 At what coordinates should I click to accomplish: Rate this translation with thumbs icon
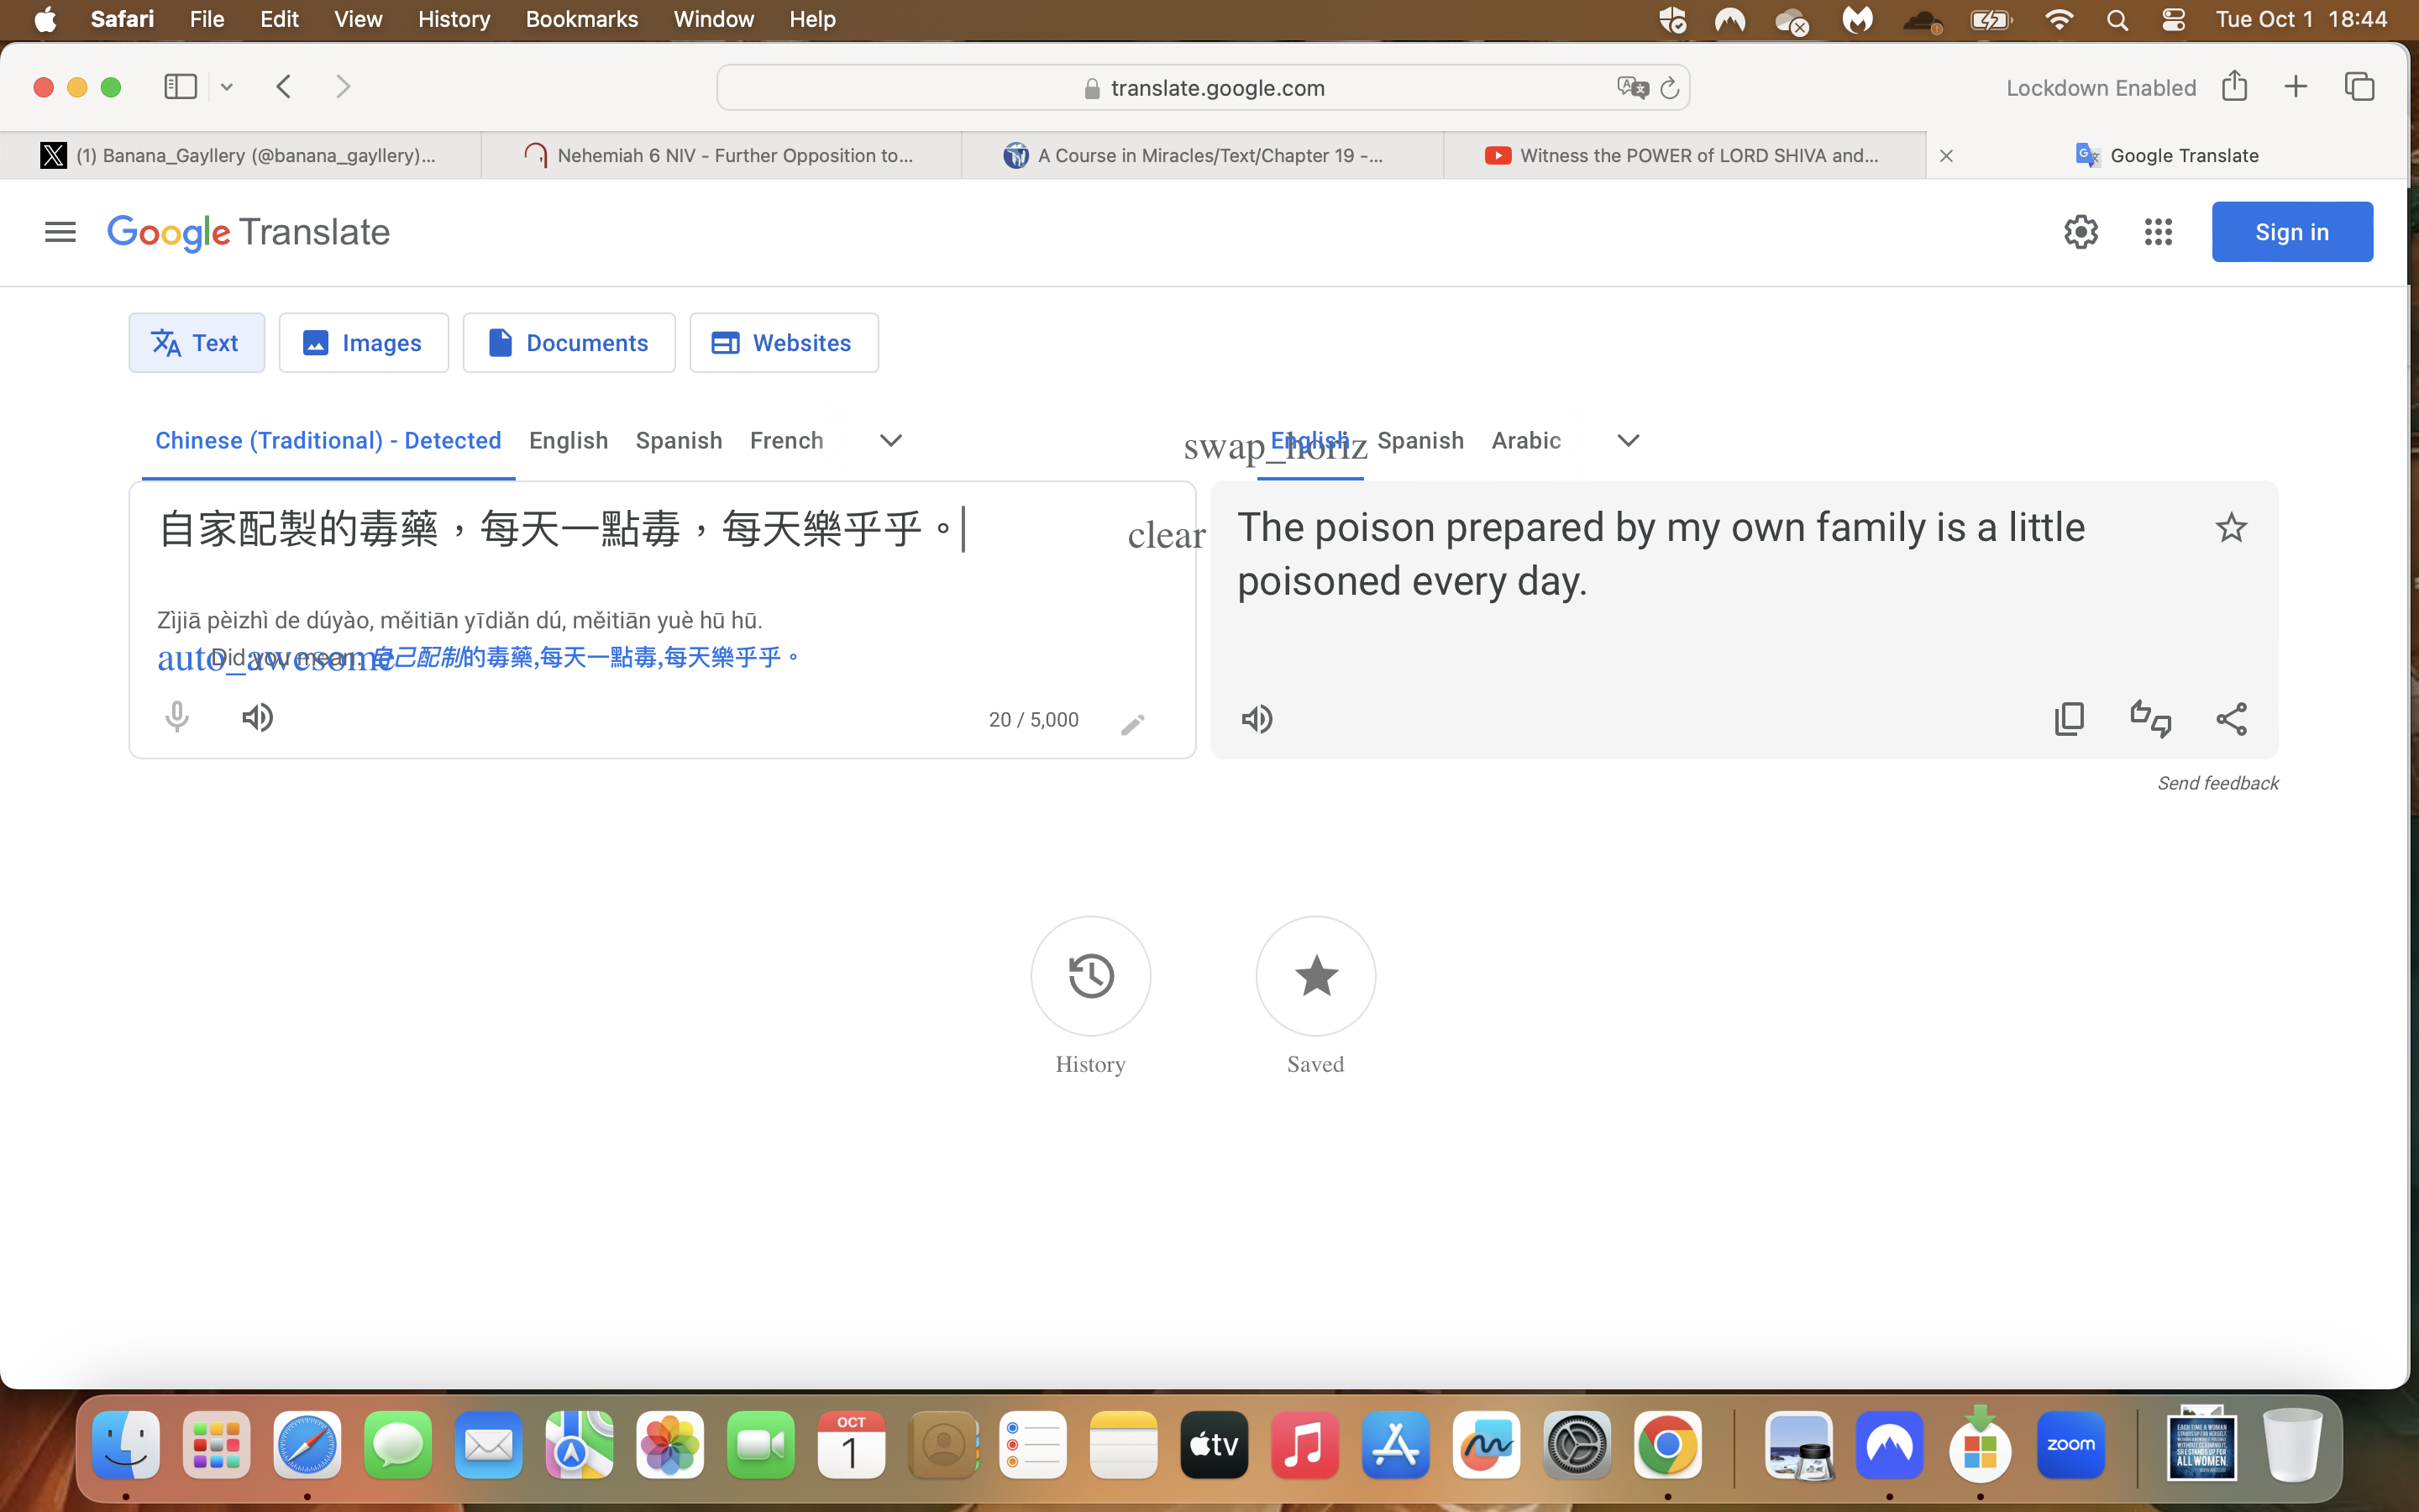click(2150, 719)
